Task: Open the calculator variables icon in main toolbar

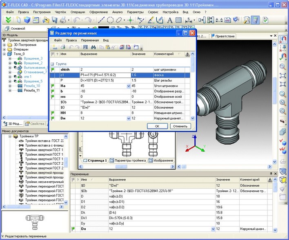Action: pos(255,20)
